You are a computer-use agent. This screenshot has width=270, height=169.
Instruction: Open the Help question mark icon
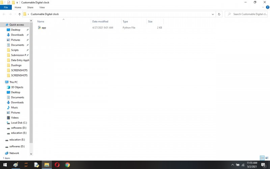tap(268, 7)
